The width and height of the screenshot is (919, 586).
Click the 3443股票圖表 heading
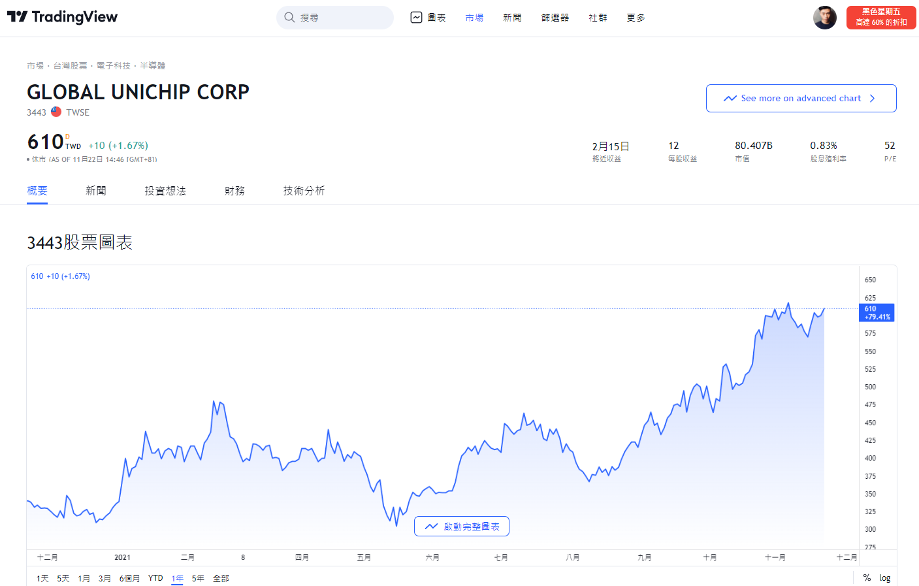80,242
